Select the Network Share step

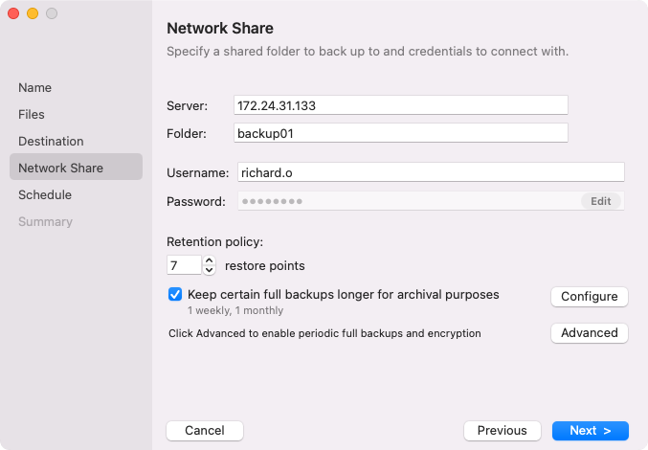point(60,168)
